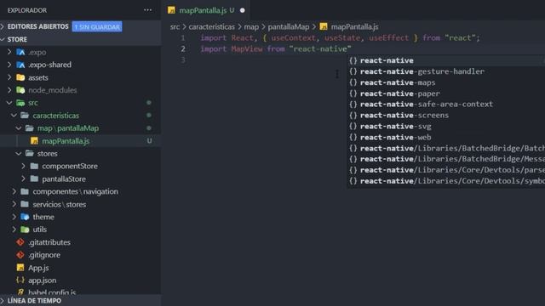The width and height of the screenshot is (545, 306).
Task: Click the assets folder icon
Action: [x=20, y=77]
